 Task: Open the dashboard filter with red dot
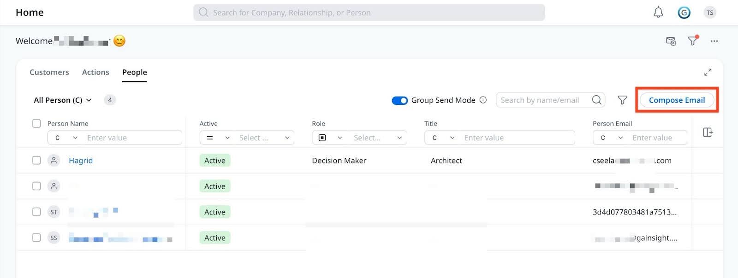point(693,41)
